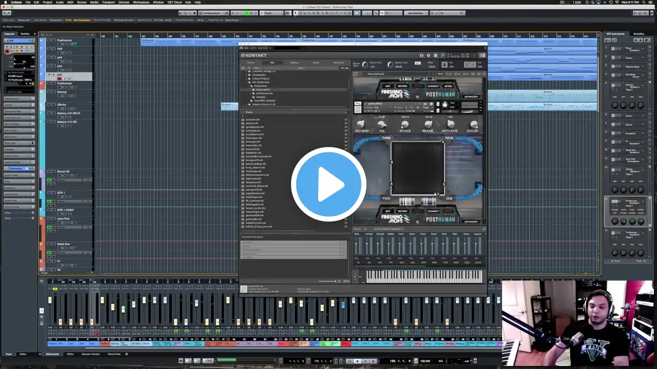Click the DLY SEND knob

pos(361,125)
